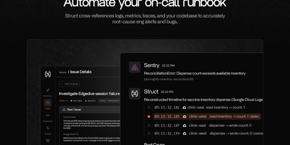
Task: Click the Issue Details breadcrumb title
Action: click(81, 72)
